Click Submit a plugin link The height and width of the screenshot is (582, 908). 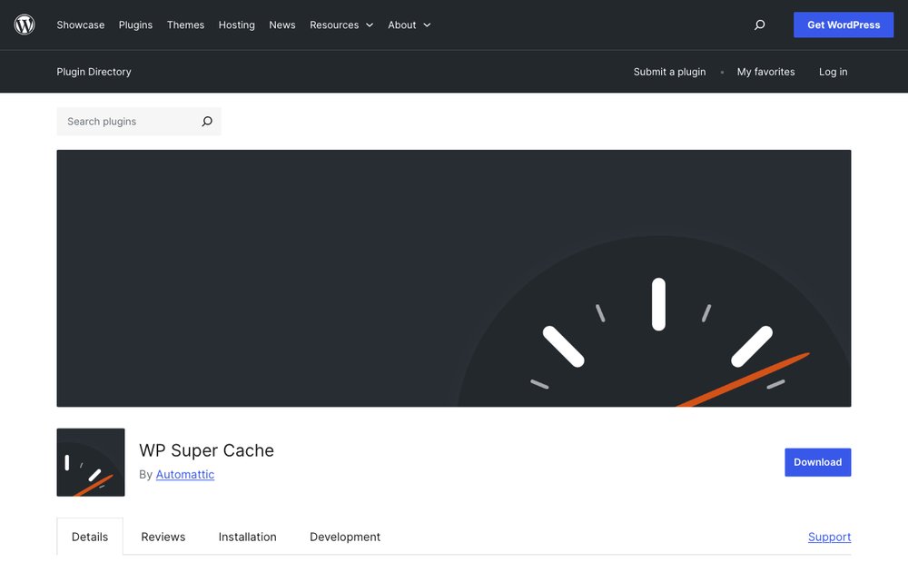click(x=669, y=72)
